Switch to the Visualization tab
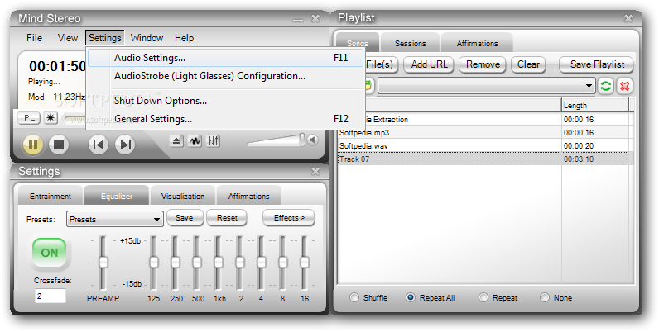 183,197
